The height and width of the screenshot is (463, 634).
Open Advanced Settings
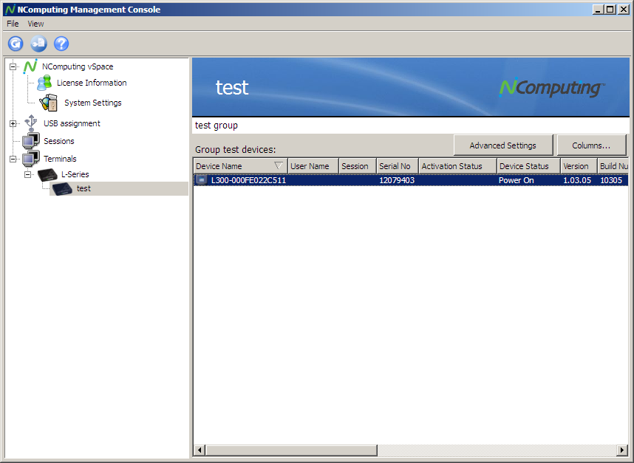[x=503, y=145]
